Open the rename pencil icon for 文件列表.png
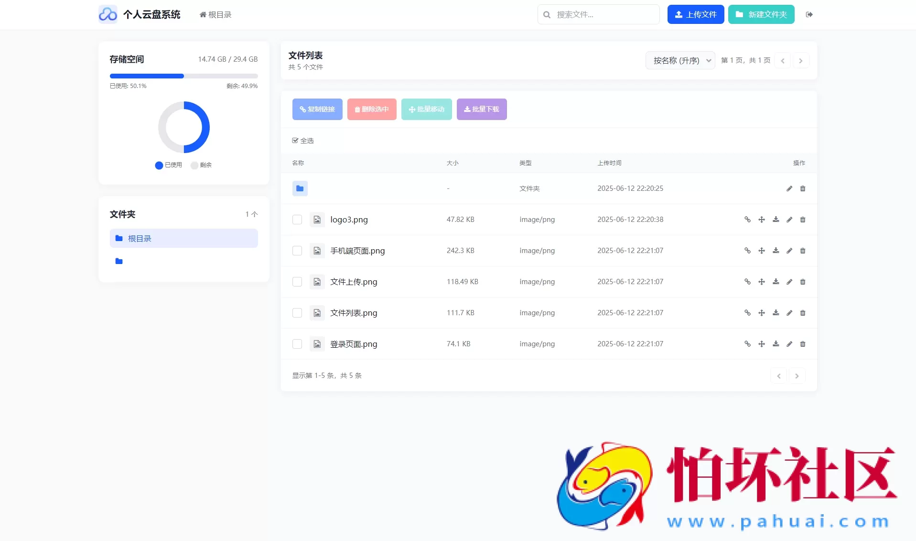The height and width of the screenshot is (541, 916). [789, 313]
